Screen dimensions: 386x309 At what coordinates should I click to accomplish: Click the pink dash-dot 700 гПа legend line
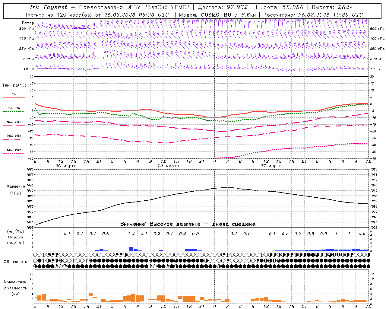(x=13, y=139)
